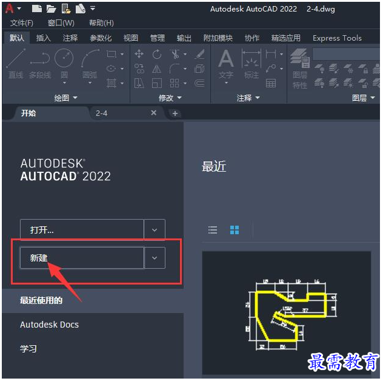The height and width of the screenshot is (381, 383).
Task: Expand the 绘图 panel
Action: click(x=65, y=98)
